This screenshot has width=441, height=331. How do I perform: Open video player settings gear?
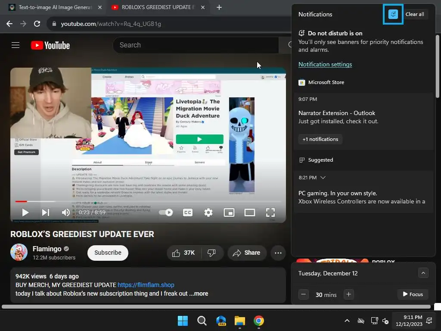click(208, 212)
